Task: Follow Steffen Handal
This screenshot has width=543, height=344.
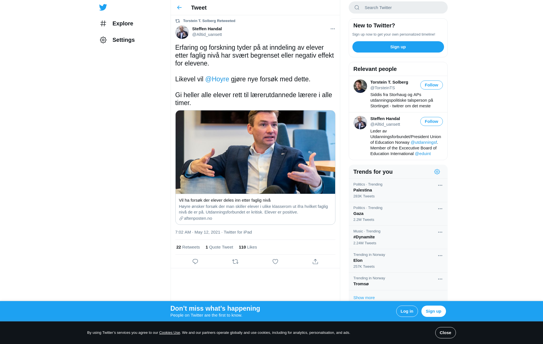Action: pos(431,121)
